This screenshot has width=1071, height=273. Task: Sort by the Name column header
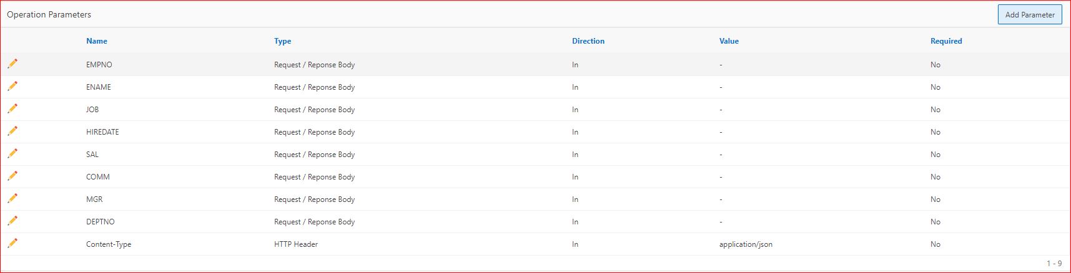point(97,41)
